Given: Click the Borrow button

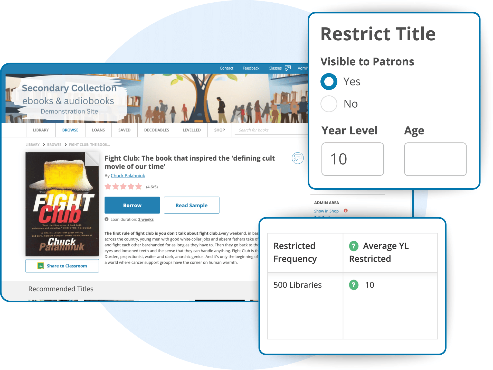Looking at the screenshot, I should (x=132, y=205).
